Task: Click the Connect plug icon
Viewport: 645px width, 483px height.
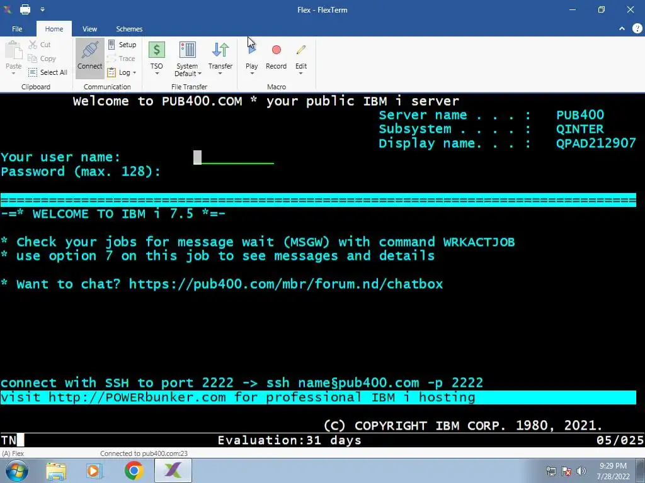Action: [89, 50]
